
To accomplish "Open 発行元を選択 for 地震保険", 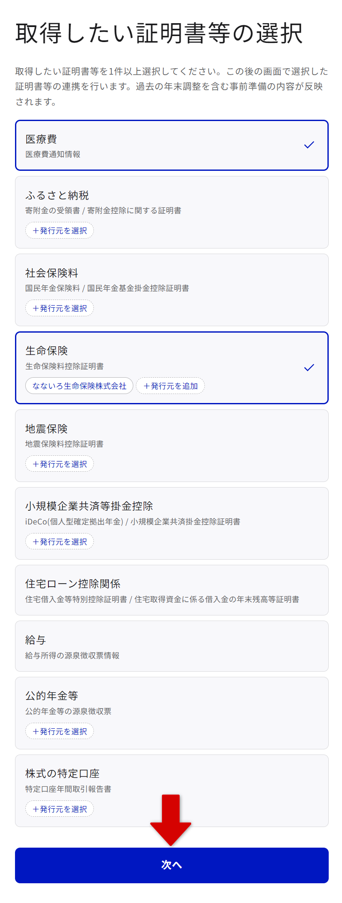I will [60, 464].
